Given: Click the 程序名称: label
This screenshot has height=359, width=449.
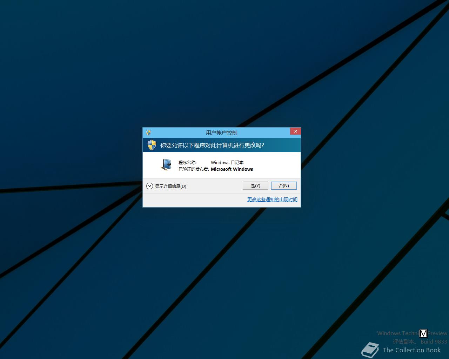Looking at the screenshot, I should click(187, 162).
